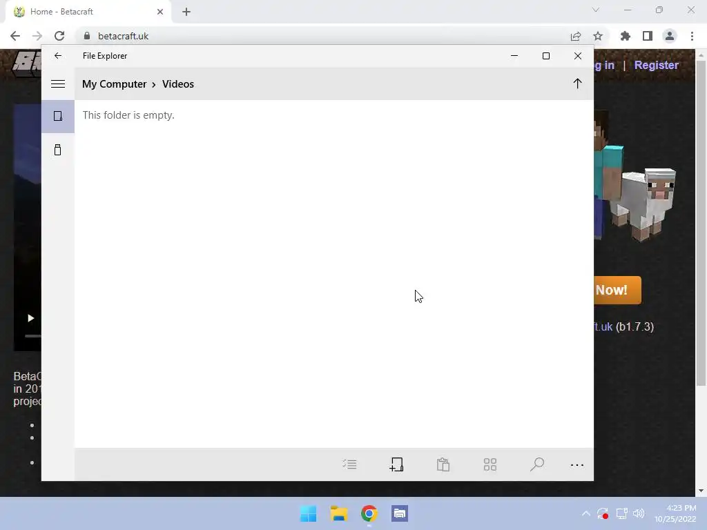Minimize the File Explorer window

pyautogui.click(x=514, y=56)
